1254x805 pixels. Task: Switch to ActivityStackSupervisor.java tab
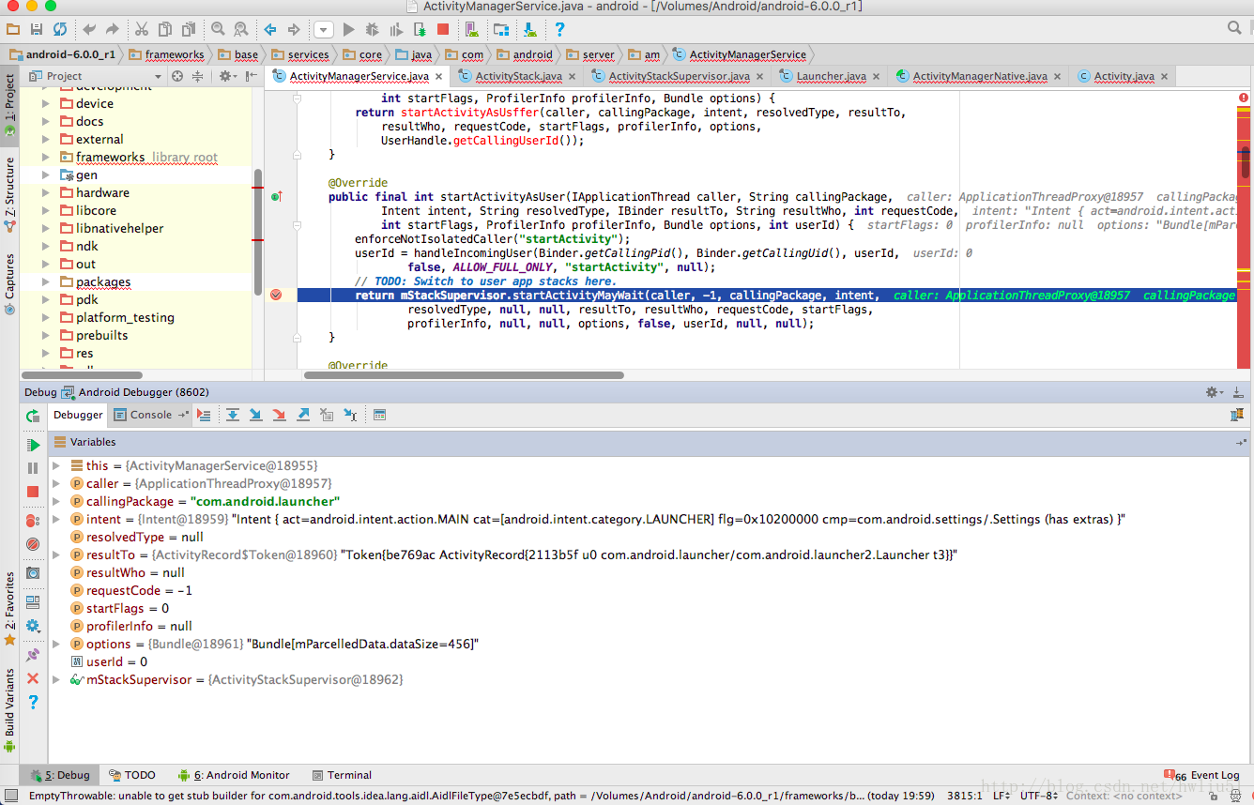click(x=679, y=76)
